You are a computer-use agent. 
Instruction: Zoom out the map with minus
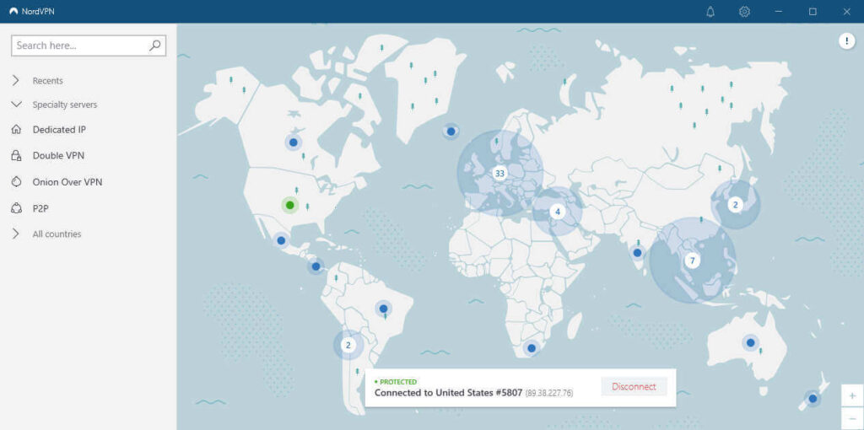pos(852,418)
